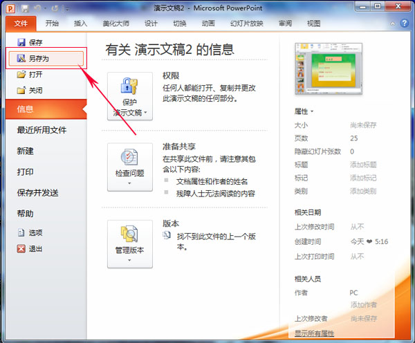Click the 上次修改者 value 尚未保存
The image size is (415, 343).
pos(364,319)
